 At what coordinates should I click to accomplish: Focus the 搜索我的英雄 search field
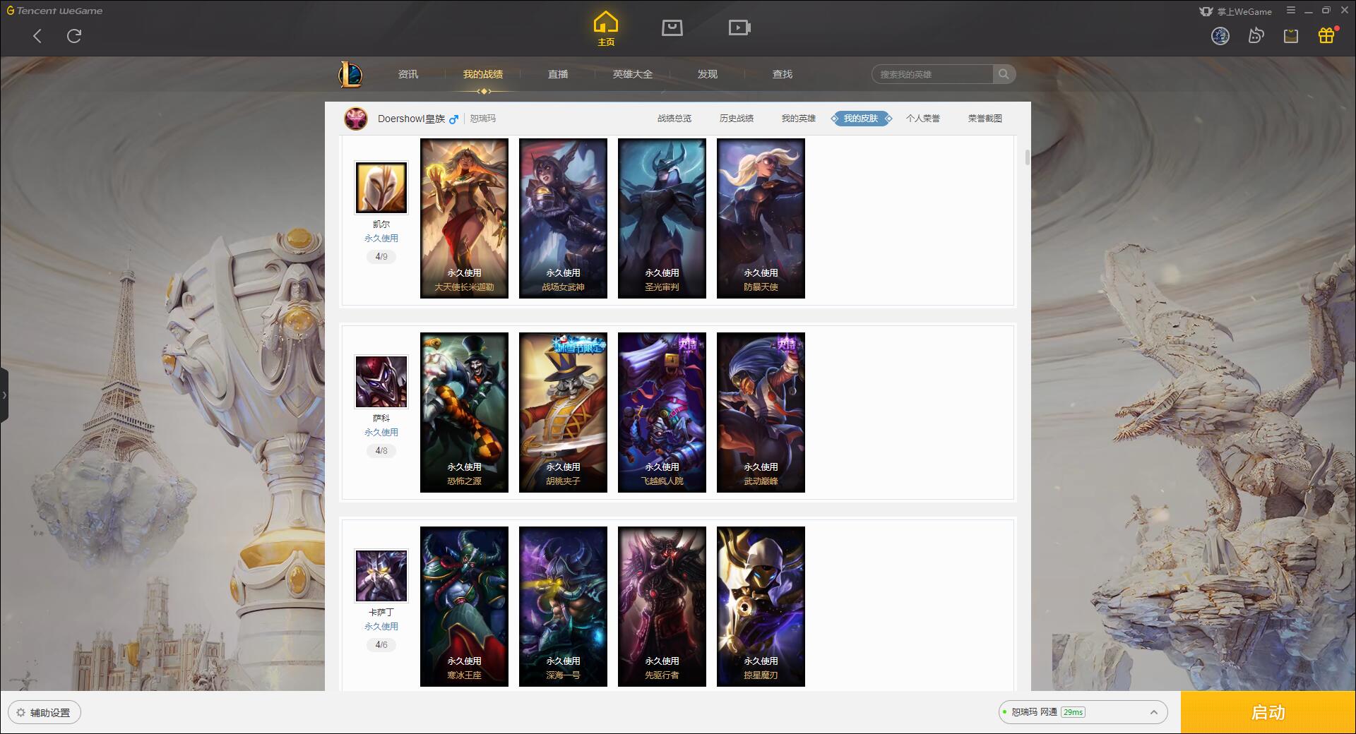point(932,74)
